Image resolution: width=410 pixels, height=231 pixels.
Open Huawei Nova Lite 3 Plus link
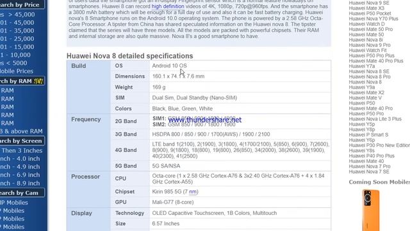(375, 119)
